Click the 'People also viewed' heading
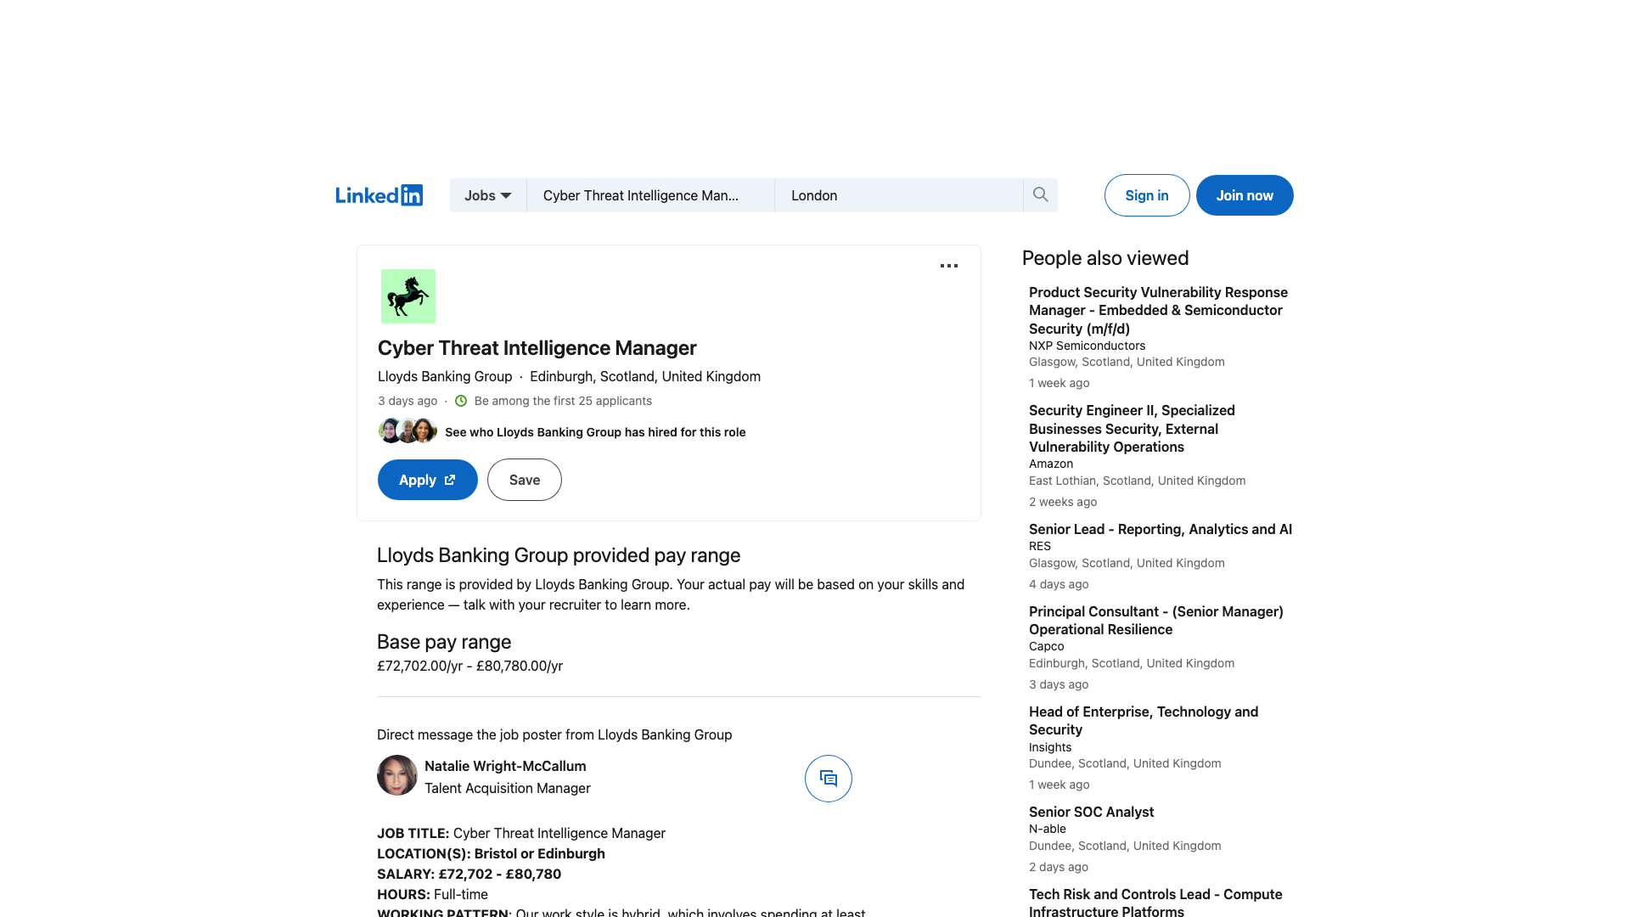The height and width of the screenshot is (917, 1630). (x=1105, y=258)
